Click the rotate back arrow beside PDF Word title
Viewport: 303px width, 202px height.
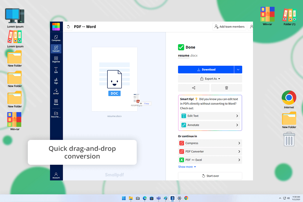coord(68,27)
